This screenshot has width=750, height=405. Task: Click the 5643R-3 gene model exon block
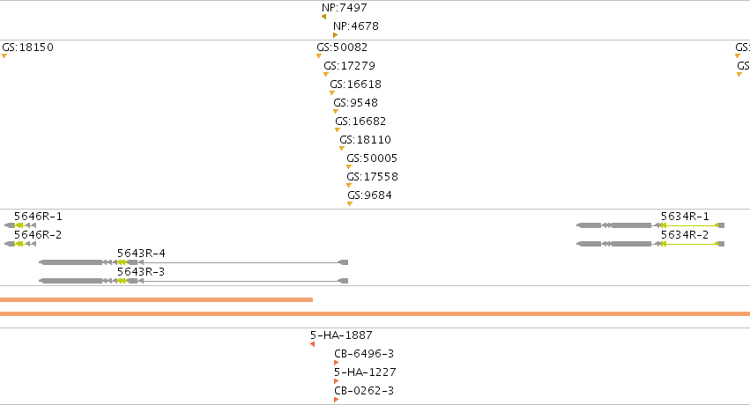(x=71, y=281)
